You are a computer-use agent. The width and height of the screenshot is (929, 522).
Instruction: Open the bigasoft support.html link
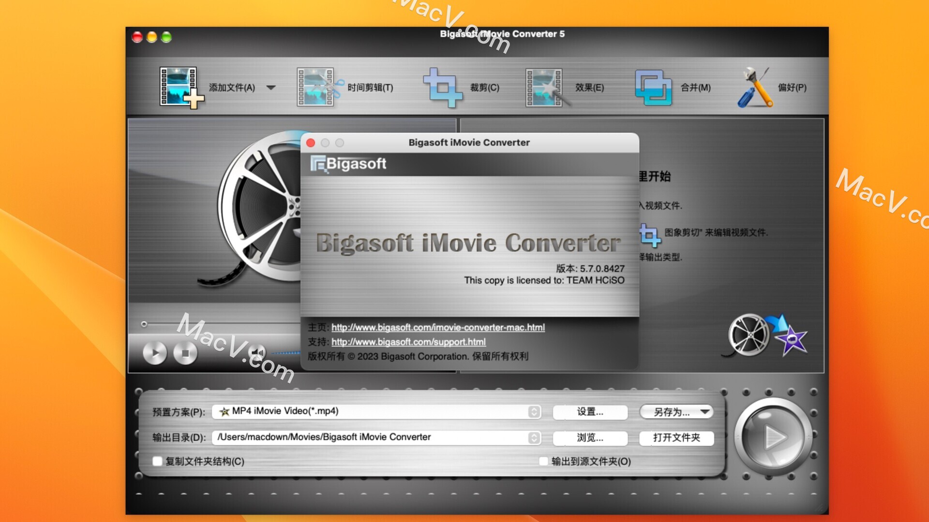(x=408, y=342)
